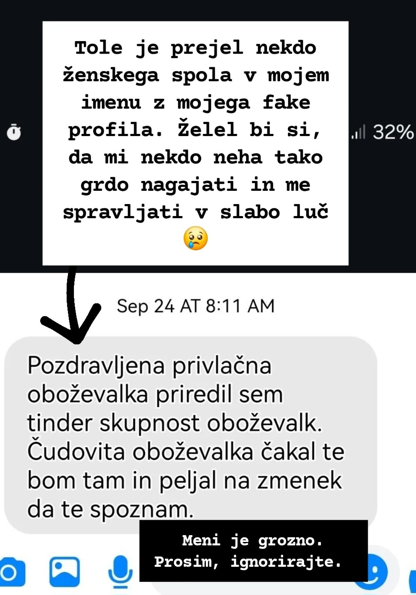Image resolution: width=416 pixels, height=595 pixels.
Task: Tap the received message starting 'Pozdravljena privlačna'
Action: (190, 435)
